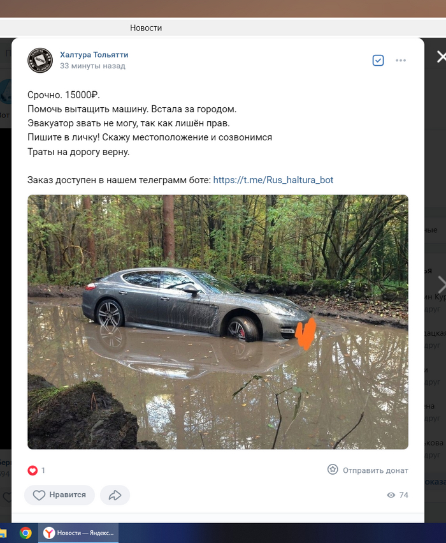Go to next post with right arrow
The height and width of the screenshot is (543, 446).
442,285
